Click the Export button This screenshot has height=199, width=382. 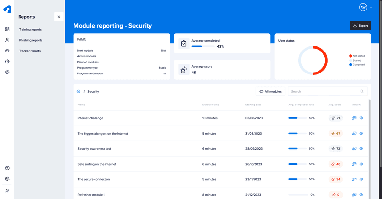360,26
